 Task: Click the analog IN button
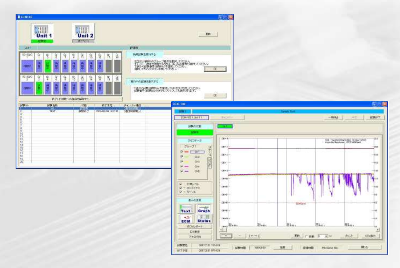point(195,237)
